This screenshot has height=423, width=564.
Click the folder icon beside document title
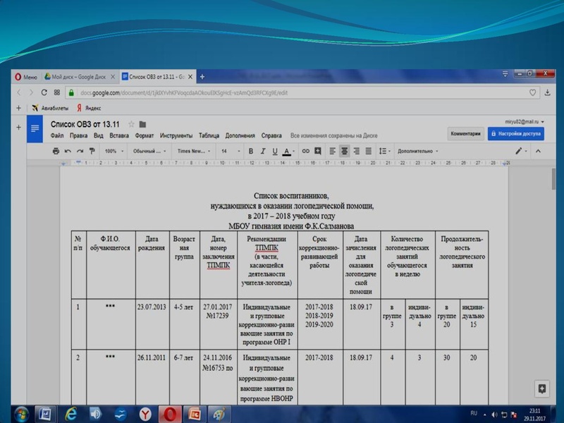[142, 124]
